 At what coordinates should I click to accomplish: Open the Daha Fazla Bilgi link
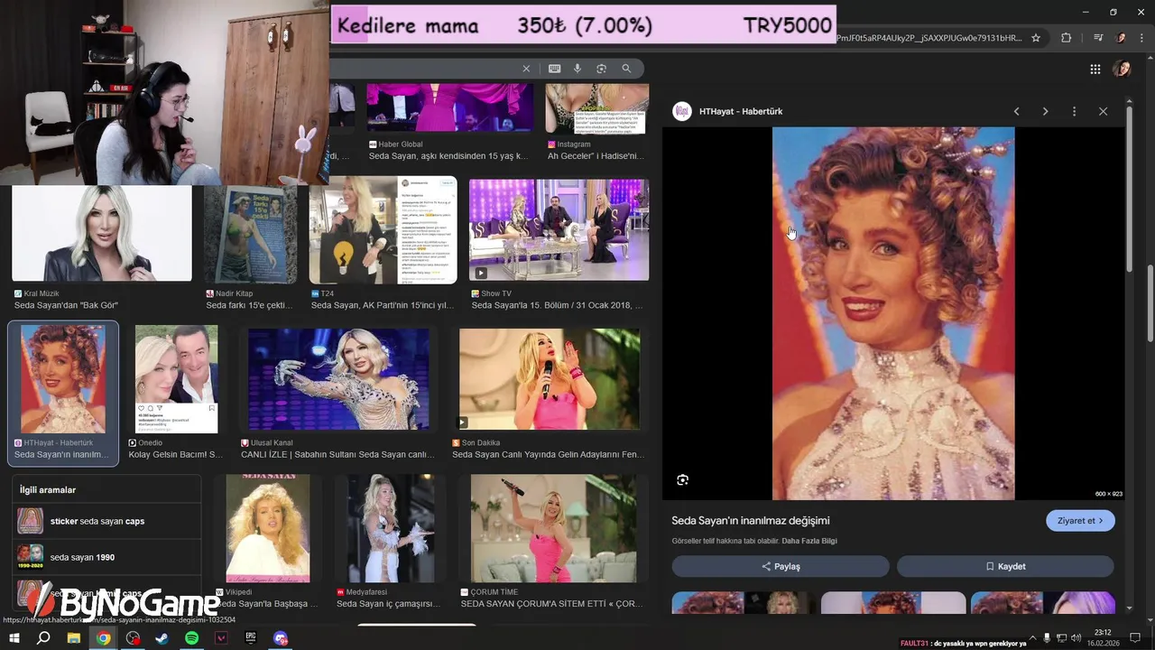click(x=809, y=541)
